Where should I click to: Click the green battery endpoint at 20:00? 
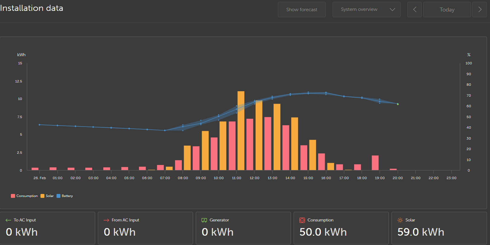[398, 104]
